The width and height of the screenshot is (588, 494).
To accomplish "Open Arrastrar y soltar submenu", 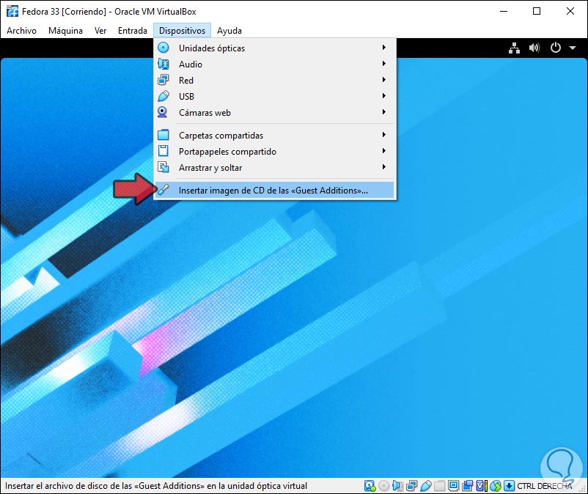I will tap(274, 167).
